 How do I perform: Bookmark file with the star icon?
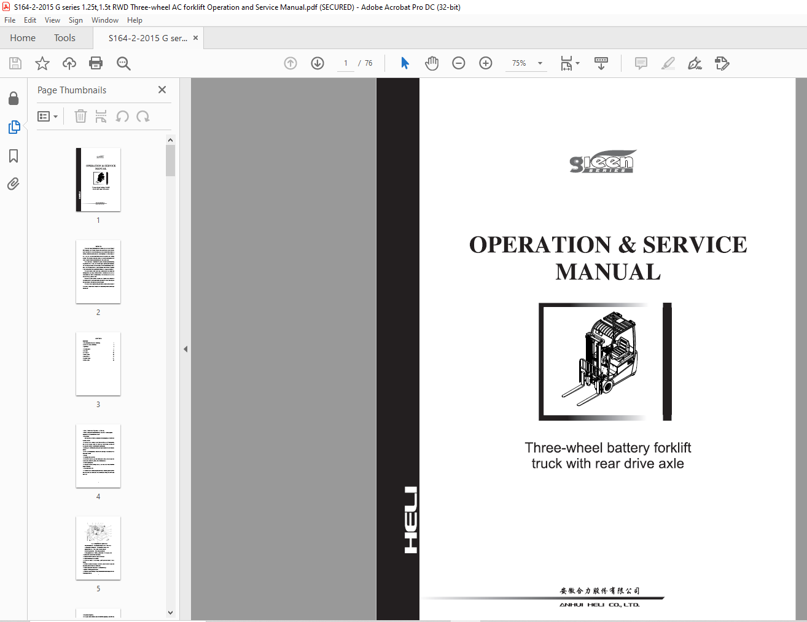(42, 63)
